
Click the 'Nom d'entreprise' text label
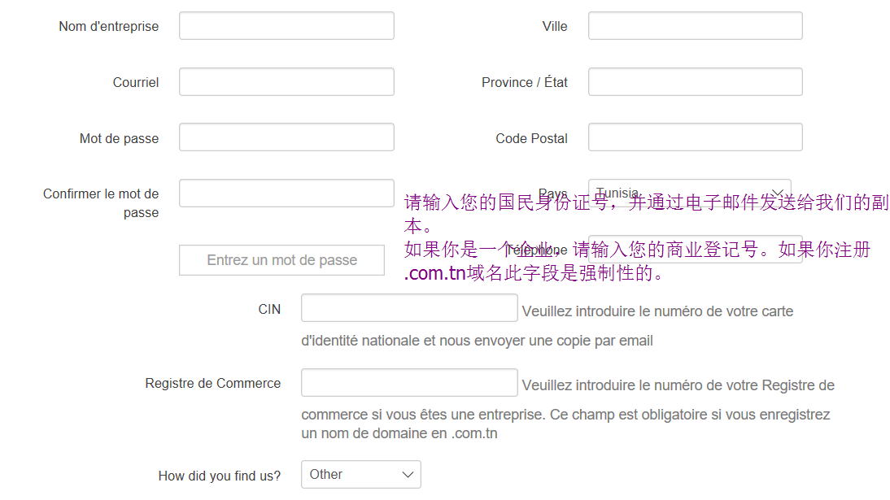[109, 27]
